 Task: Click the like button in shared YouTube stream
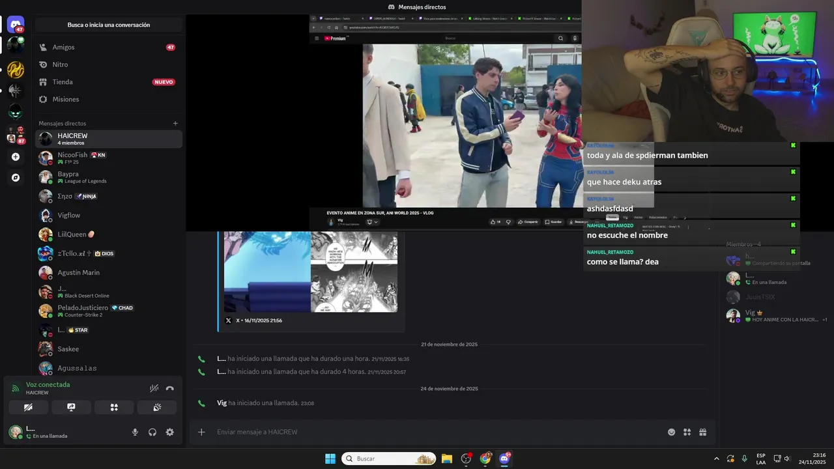(495, 221)
